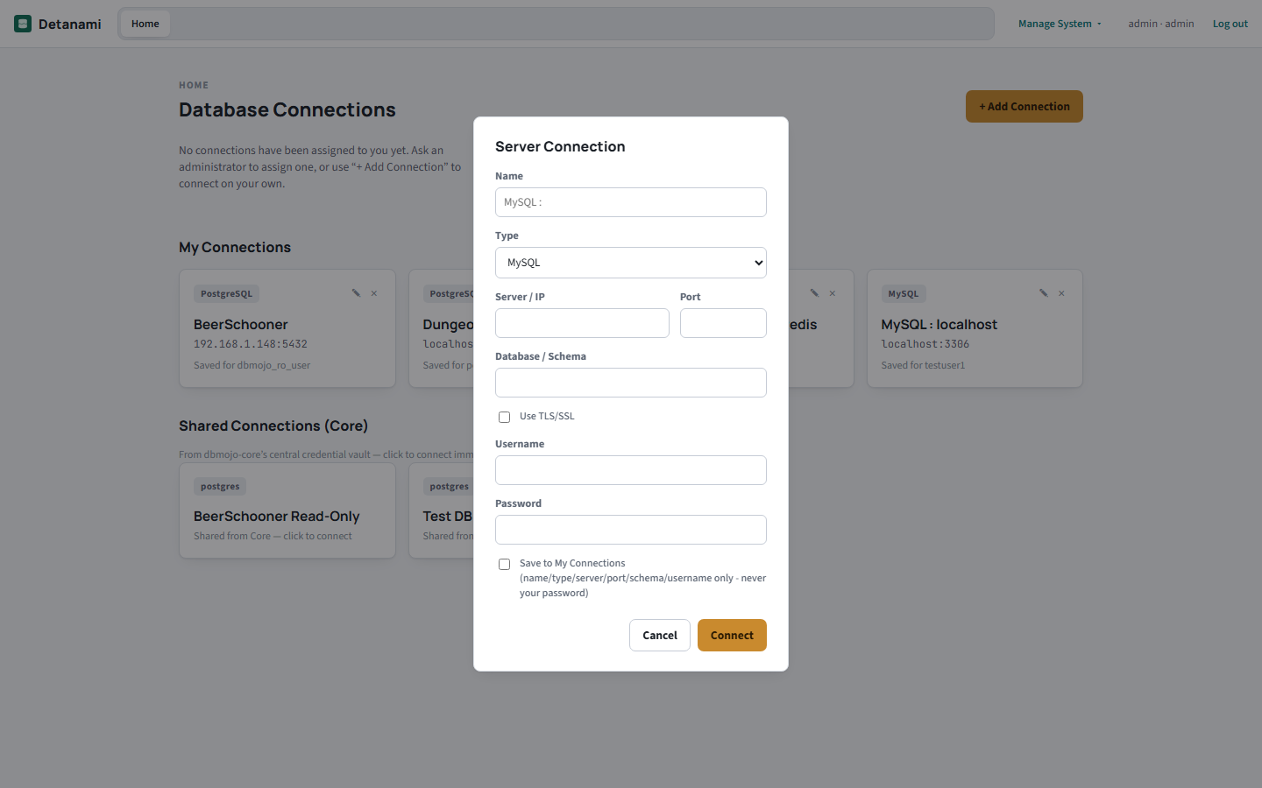Click into the Server / IP field

point(582,323)
